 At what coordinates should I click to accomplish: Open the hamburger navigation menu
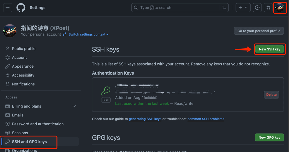point(8,7)
